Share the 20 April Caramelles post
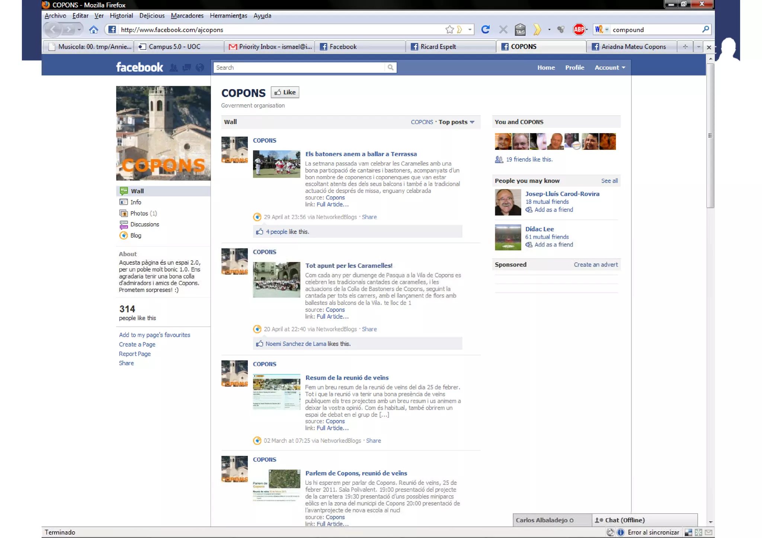Screen dimensions: 762x538 pos(369,329)
